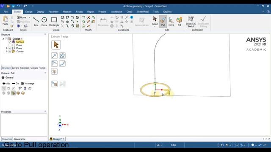This screenshot has height=152, width=271.
Task: Choose the Spline sketch tool
Action: coord(67,26)
